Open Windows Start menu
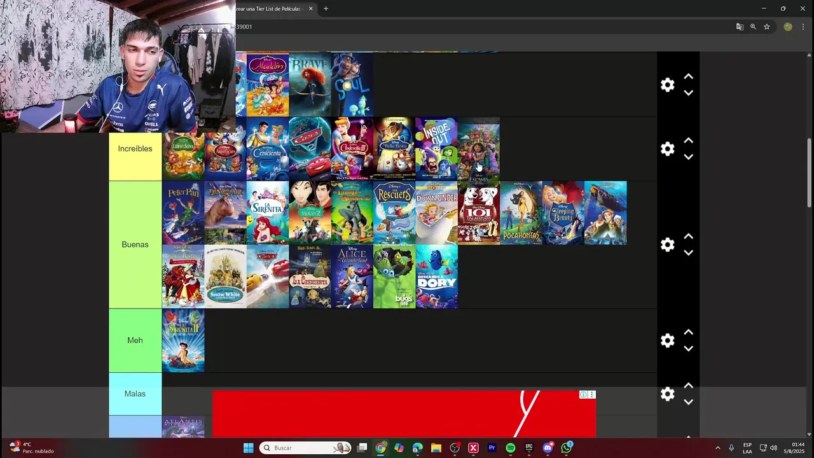814x458 pixels. click(249, 448)
